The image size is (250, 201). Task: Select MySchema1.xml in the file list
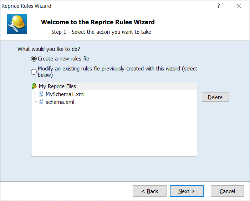tap(65, 94)
